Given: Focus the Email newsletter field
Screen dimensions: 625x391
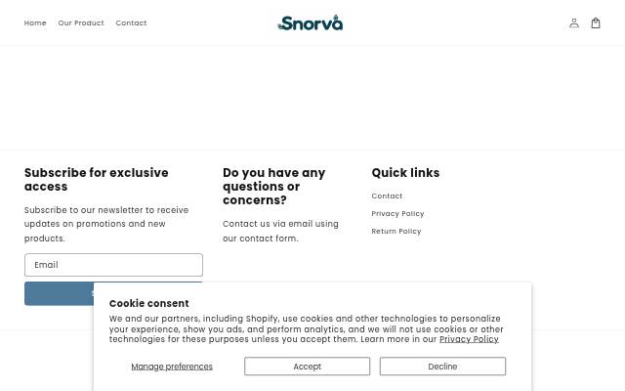Looking at the screenshot, I should pyautogui.click(x=113, y=265).
